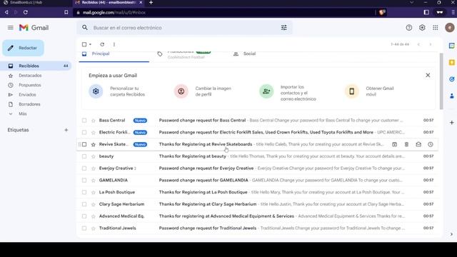This screenshot has height=257, width=457.
Task: Tick the checkbox for Bass Central email
Action: pyautogui.click(x=84, y=121)
